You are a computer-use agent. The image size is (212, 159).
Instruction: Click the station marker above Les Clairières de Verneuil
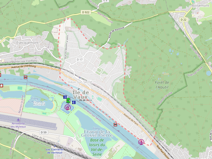point(55,146)
